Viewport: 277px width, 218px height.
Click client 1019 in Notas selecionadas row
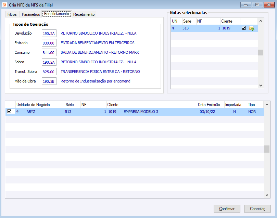(226, 28)
